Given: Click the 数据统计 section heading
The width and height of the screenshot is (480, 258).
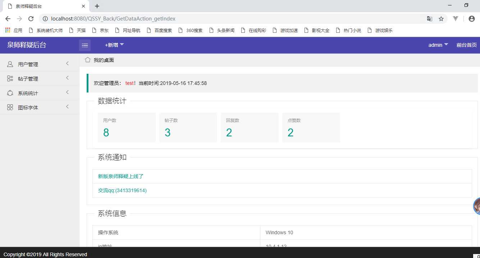Looking at the screenshot, I should point(112,101).
